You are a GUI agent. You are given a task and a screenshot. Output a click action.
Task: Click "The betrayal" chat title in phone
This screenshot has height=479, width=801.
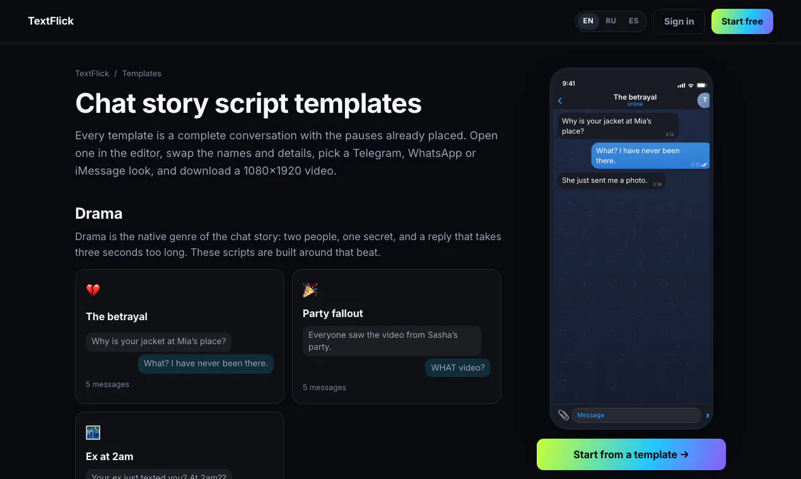[635, 97]
